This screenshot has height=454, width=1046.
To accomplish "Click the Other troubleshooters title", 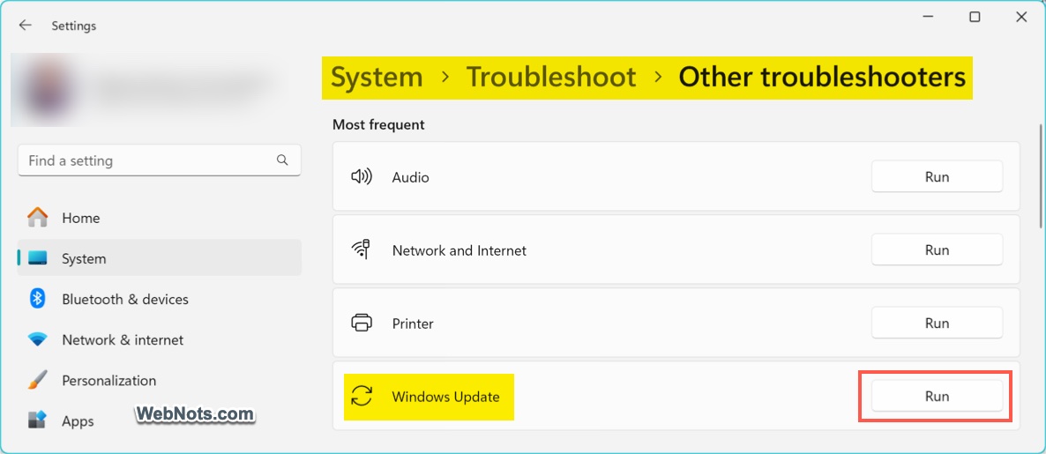I will (x=822, y=78).
